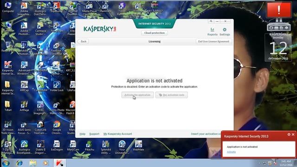Open Camtasia Studio desktop shortcut

40,29
